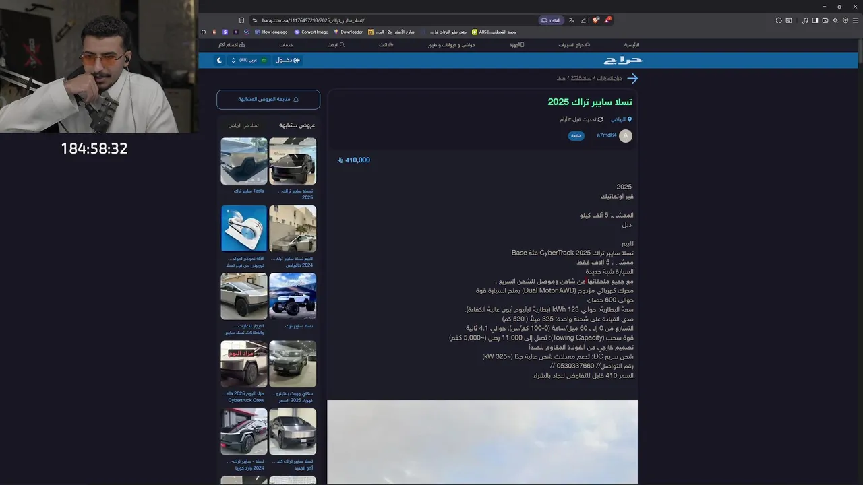The height and width of the screenshot is (485, 863).
Task: Open 'Downloader' bookmark
Action: (x=348, y=32)
